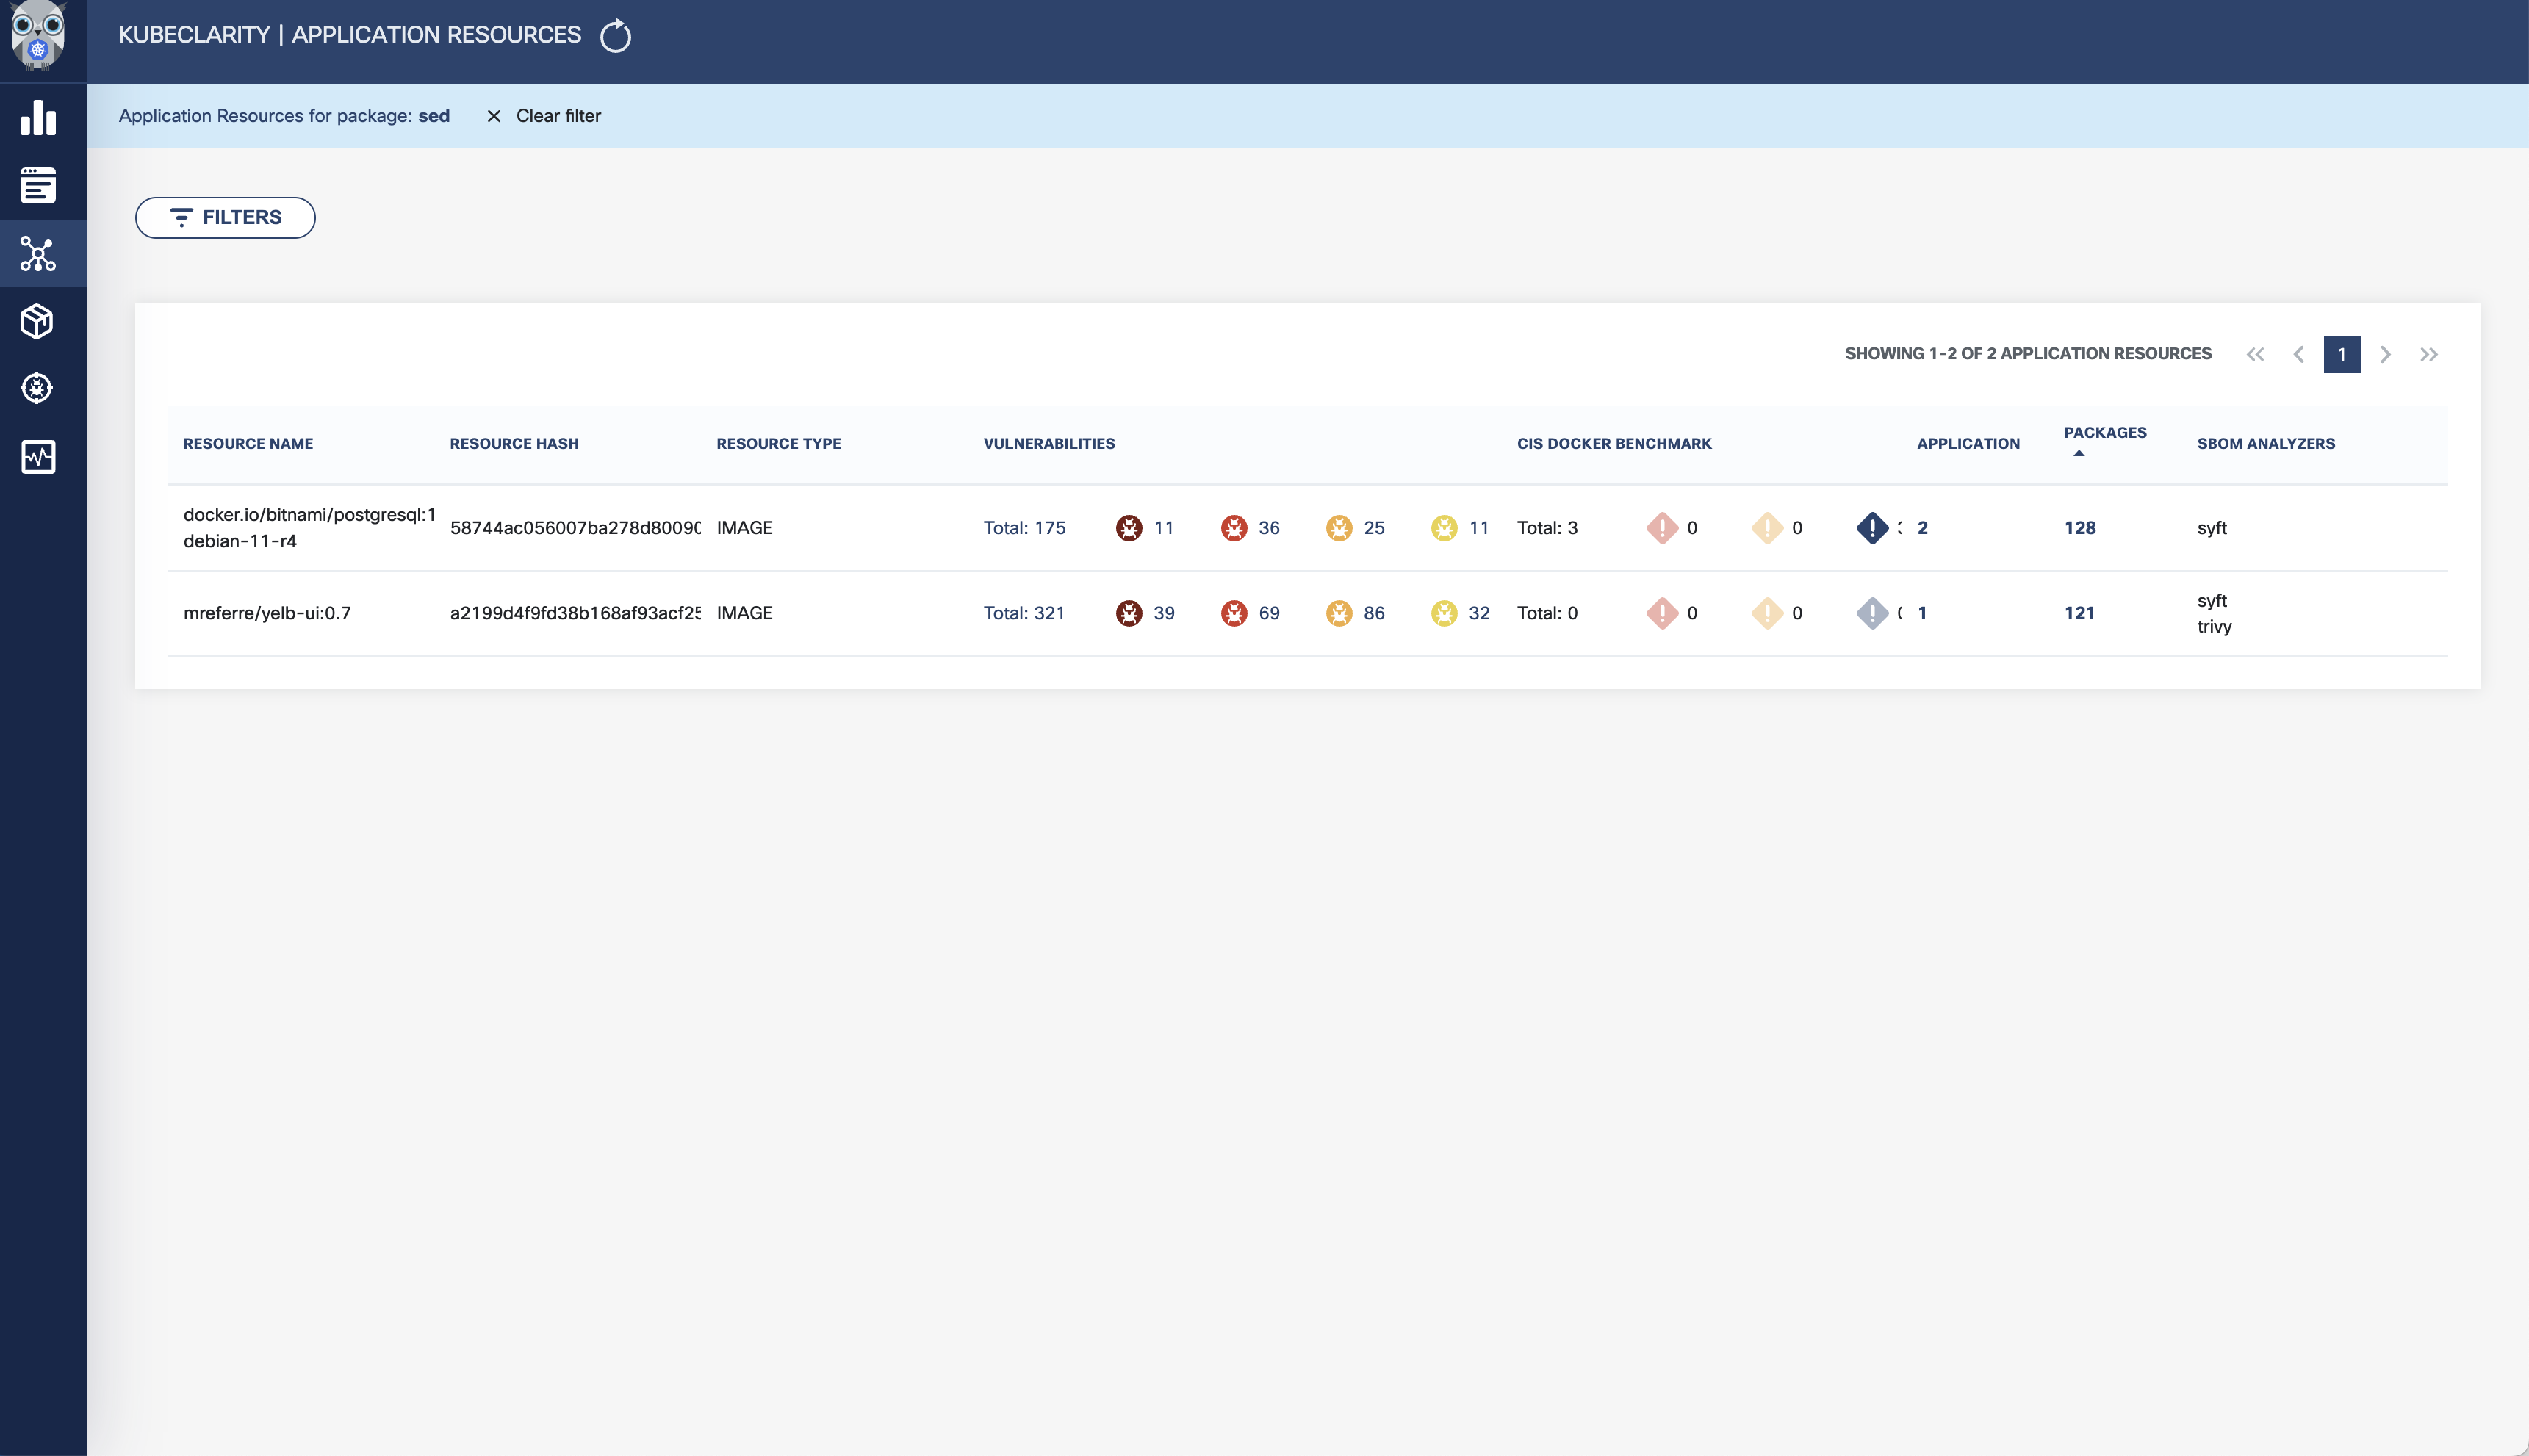The height and width of the screenshot is (1456, 2529).
Task: Open vulnerabilities link Total: 175
Action: 1024,528
